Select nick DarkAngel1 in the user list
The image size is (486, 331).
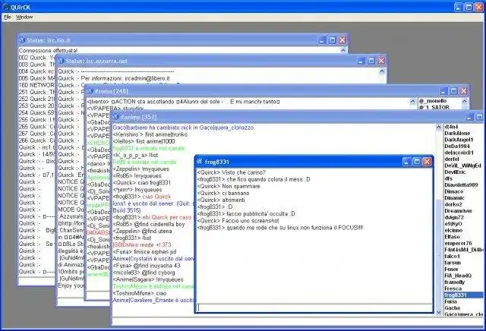pos(459,140)
